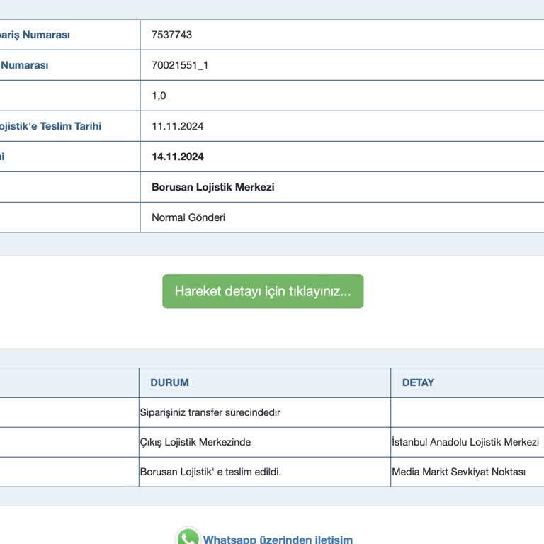Screen dimensions: 544x544
Task: Select the Normal Gönderi shipment type
Action: 188,217
